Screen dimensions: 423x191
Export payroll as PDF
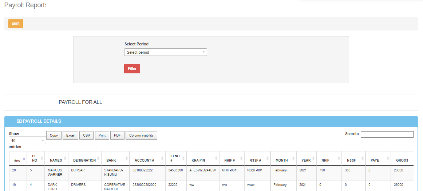pos(117,135)
